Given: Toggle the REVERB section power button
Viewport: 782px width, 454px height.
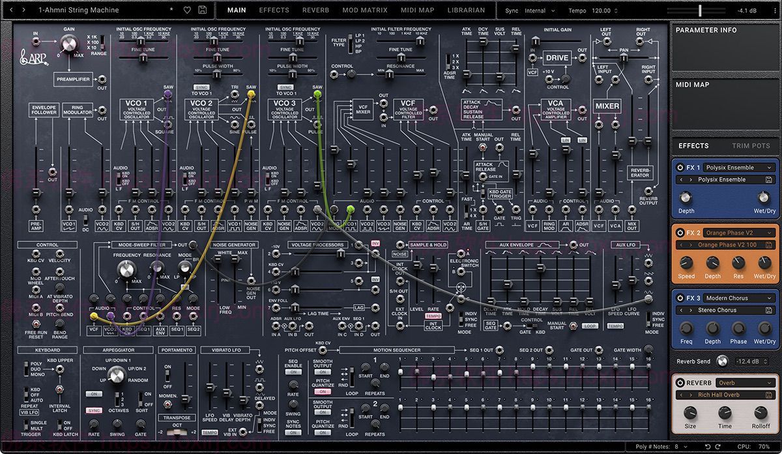Looking at the screenshot, I should [680, 383].
